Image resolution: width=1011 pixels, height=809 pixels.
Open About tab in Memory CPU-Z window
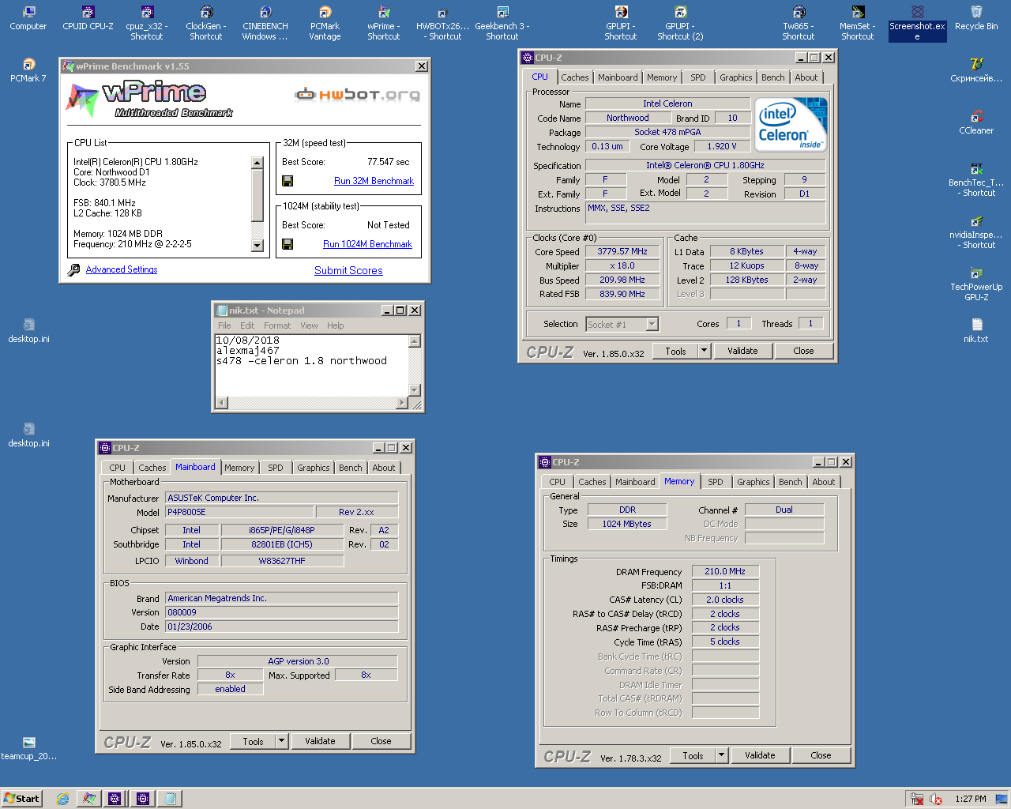coord(823,482)
